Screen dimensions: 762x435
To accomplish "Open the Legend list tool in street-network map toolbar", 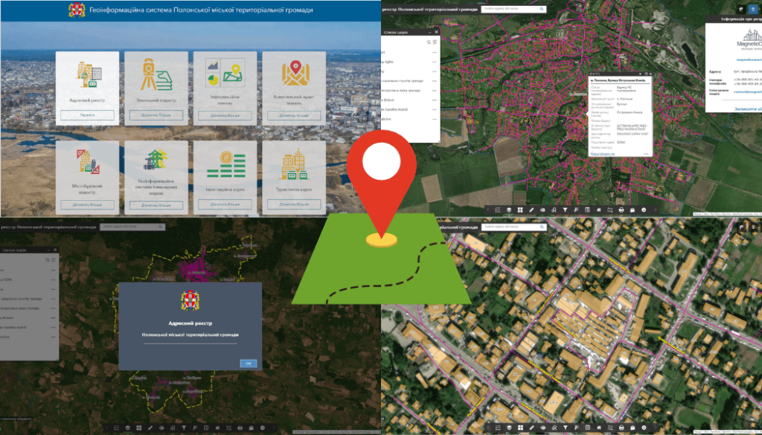I will 498,210.
